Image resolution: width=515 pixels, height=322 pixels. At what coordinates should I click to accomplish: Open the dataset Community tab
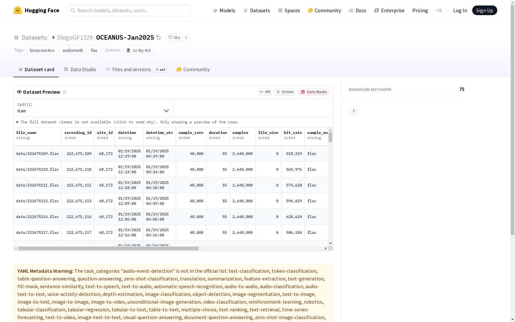tap(193, 70)
